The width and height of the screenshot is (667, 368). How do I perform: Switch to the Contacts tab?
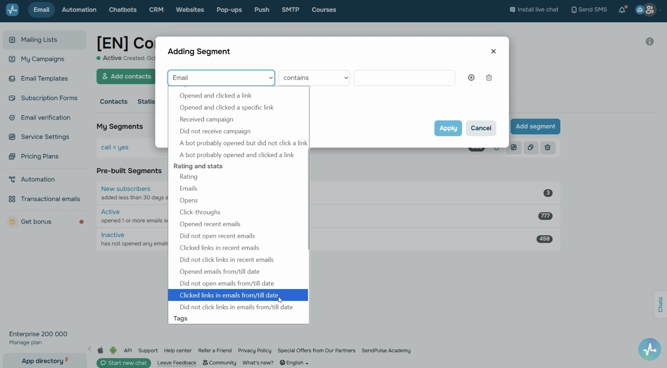(114, 101)
